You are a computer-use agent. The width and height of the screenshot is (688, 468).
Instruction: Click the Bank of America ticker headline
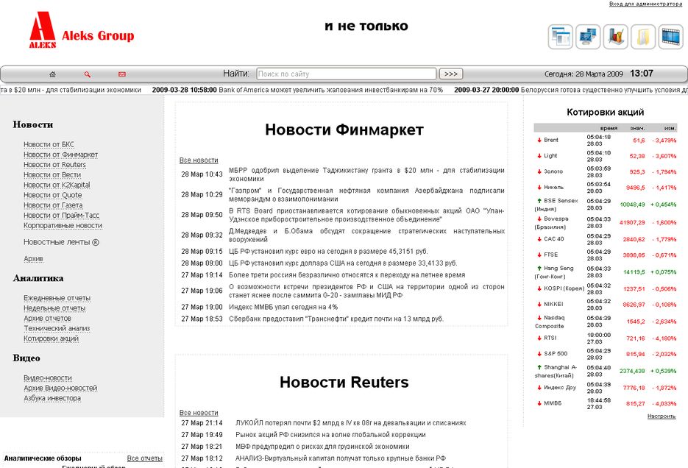pos(331,90)
